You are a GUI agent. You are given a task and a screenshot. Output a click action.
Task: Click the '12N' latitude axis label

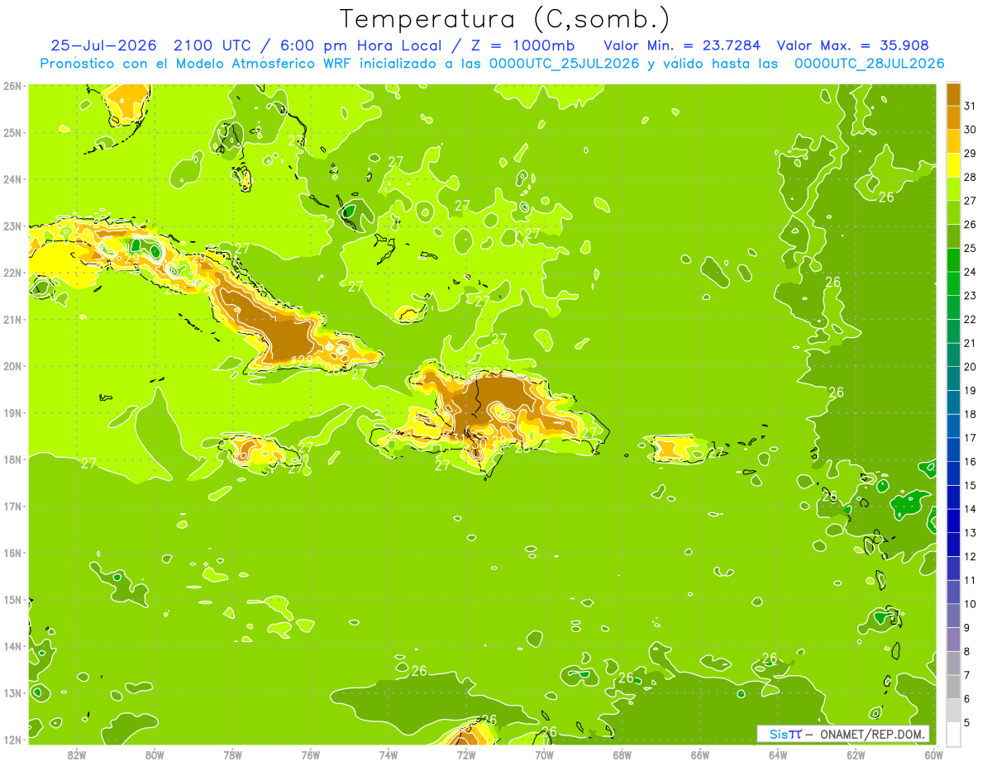tap(12, 740)
